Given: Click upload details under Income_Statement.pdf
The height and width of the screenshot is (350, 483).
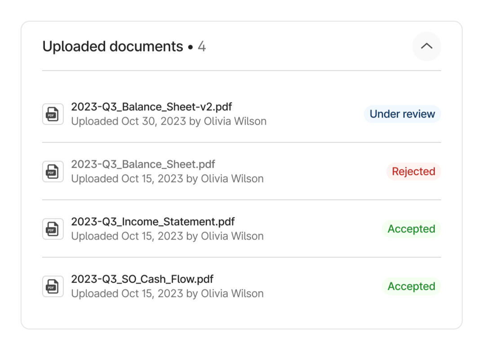Looking at the screenshot, I should coord(167,236).
